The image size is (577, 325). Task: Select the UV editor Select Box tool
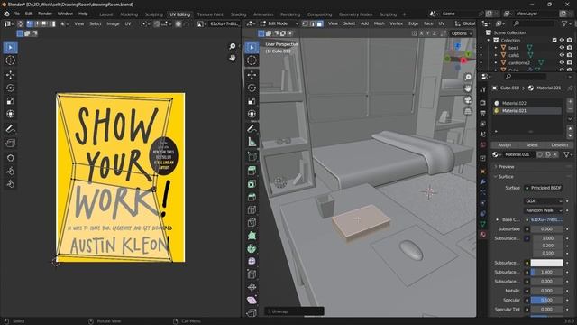click(x=10, y=47)
